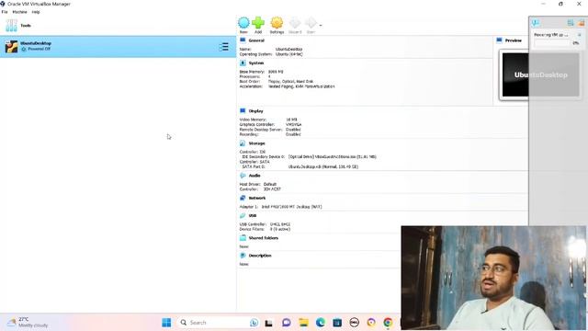Click the Graphics Controller VMSVGA value
The height and width of the screenshot is (331, 588).
294,124
